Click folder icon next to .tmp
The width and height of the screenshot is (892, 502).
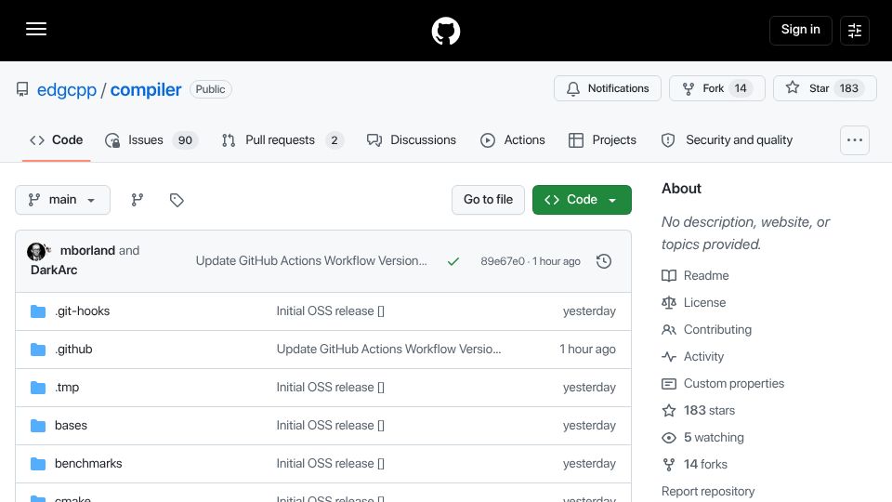(38, 388)
